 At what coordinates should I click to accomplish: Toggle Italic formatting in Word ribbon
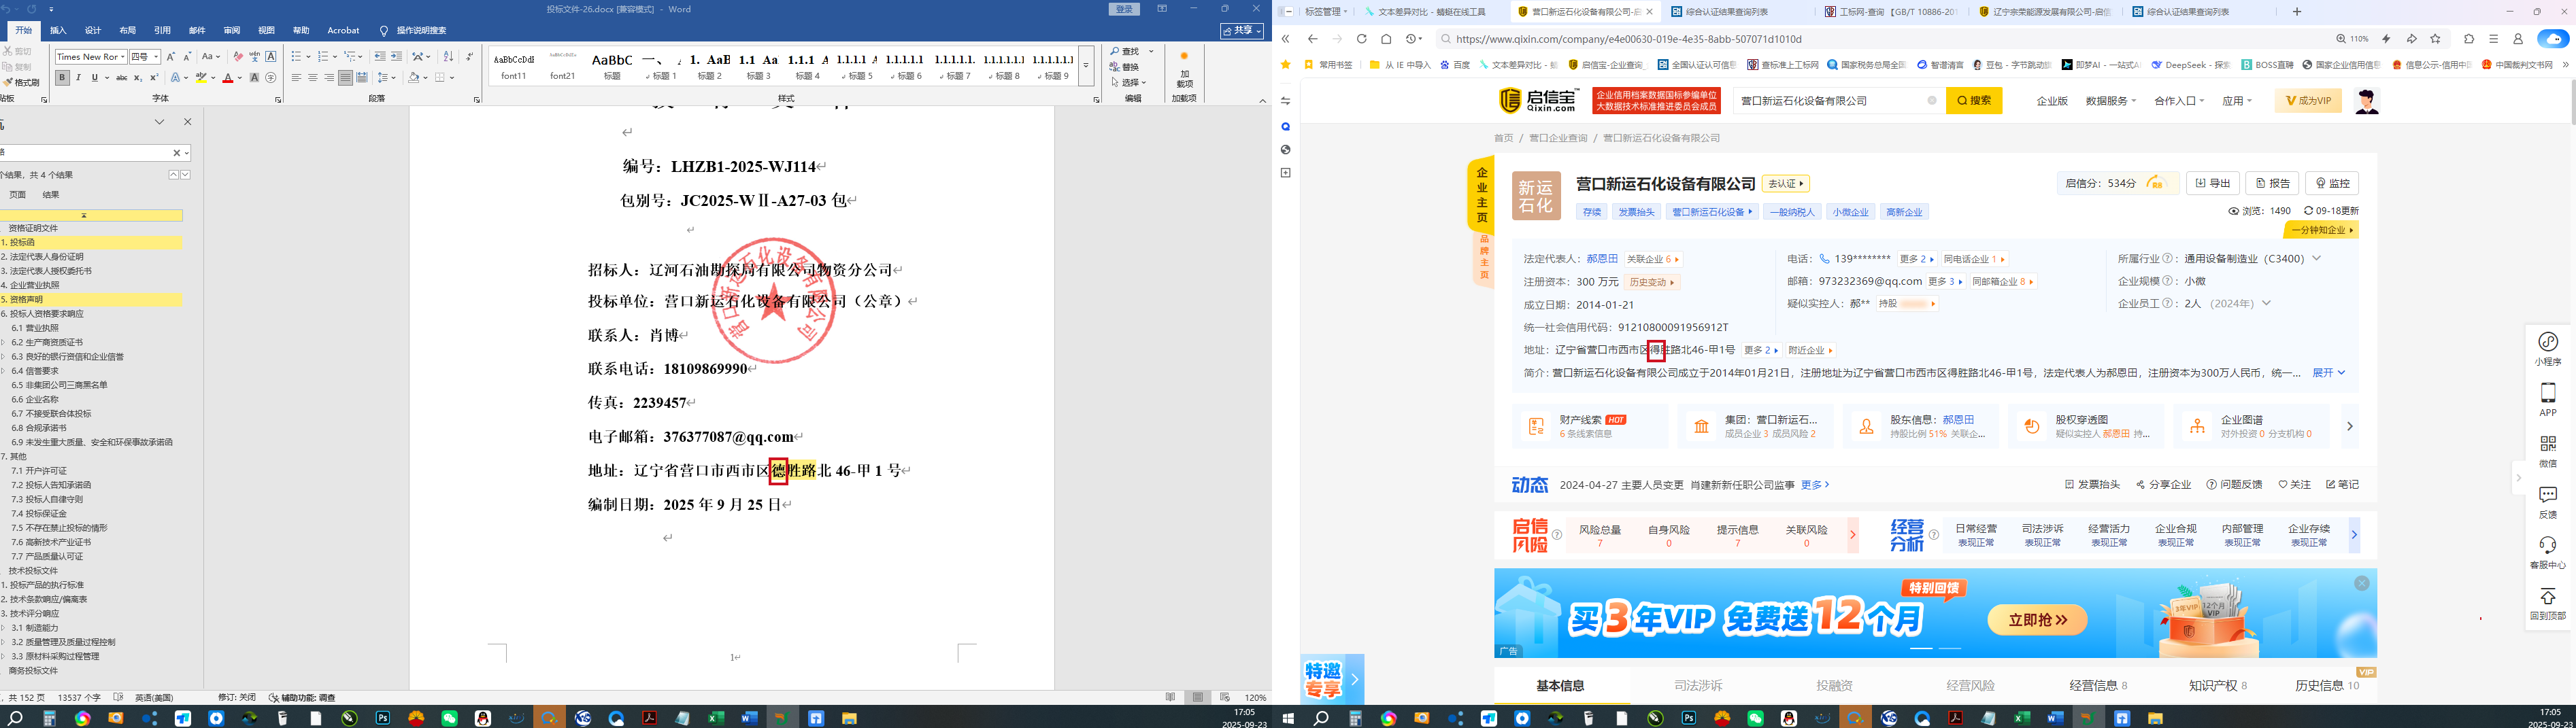[x=79, y=78]
